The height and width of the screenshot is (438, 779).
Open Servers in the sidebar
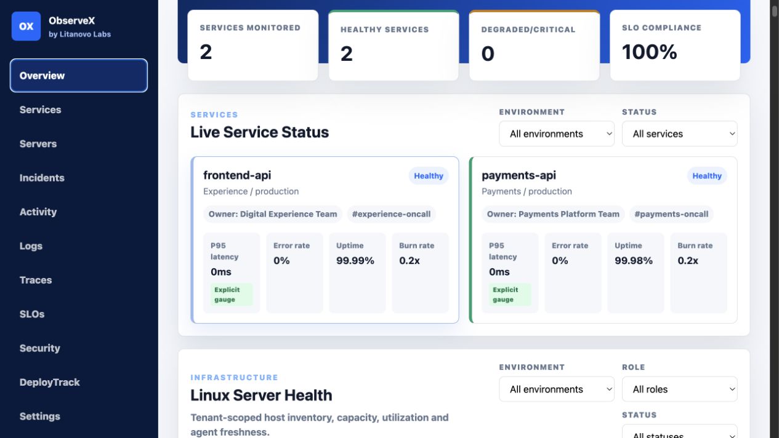pos(79,144)
